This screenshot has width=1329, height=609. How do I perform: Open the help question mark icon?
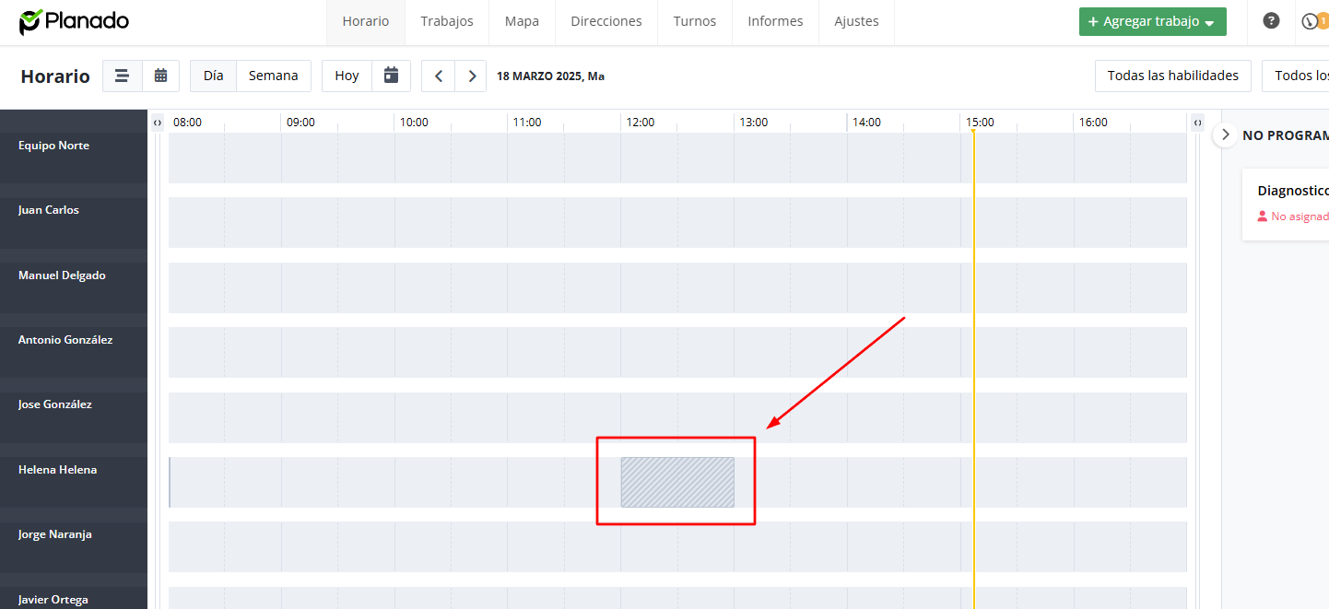pos(1271,21)
